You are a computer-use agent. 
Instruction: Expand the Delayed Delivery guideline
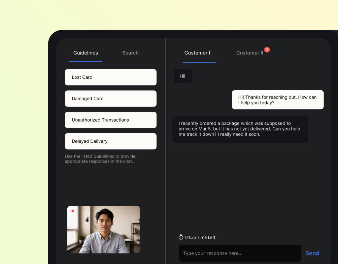[x=111, y=141]
